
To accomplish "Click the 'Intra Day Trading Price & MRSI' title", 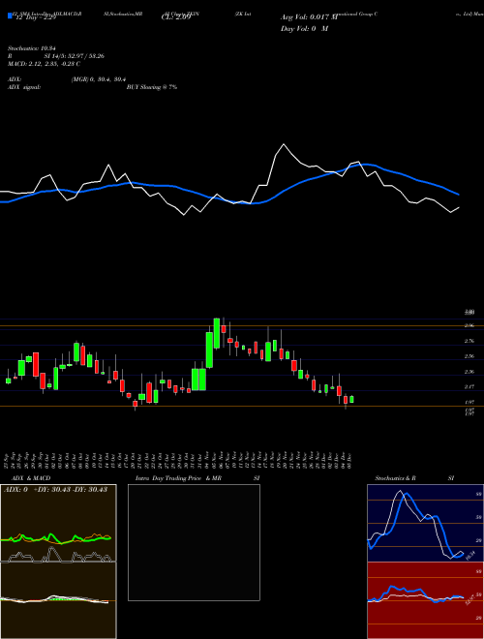I will pyautogui.click(x=197, y=478).
